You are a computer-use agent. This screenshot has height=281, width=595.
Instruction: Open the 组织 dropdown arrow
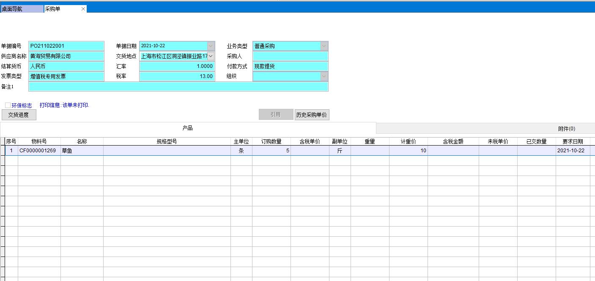coord(324,76)
